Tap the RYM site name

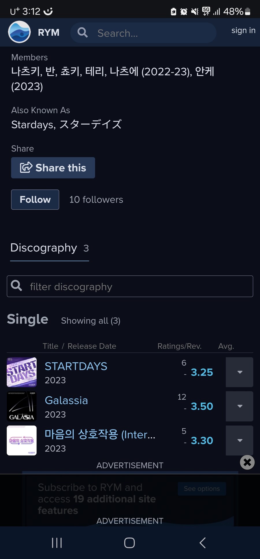coord(49,32)
